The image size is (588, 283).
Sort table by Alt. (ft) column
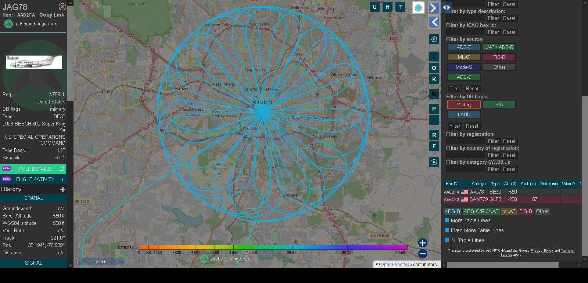tap(510, 184)
